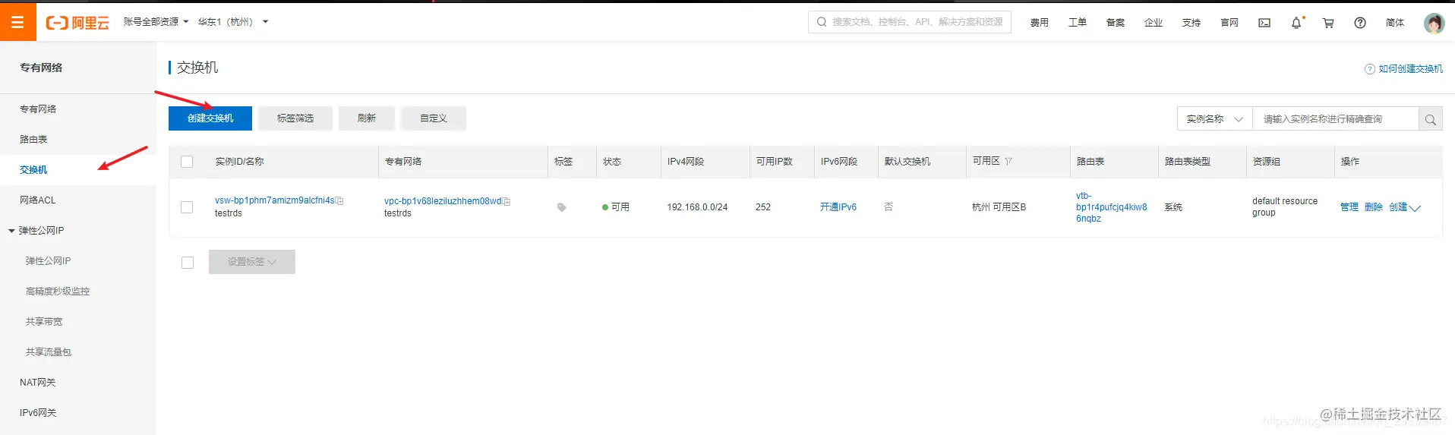The width and height of the screenshot is (1455, 435).
Task: Click the 杭州 可用区B cell
Action: [x=999, y=207]
